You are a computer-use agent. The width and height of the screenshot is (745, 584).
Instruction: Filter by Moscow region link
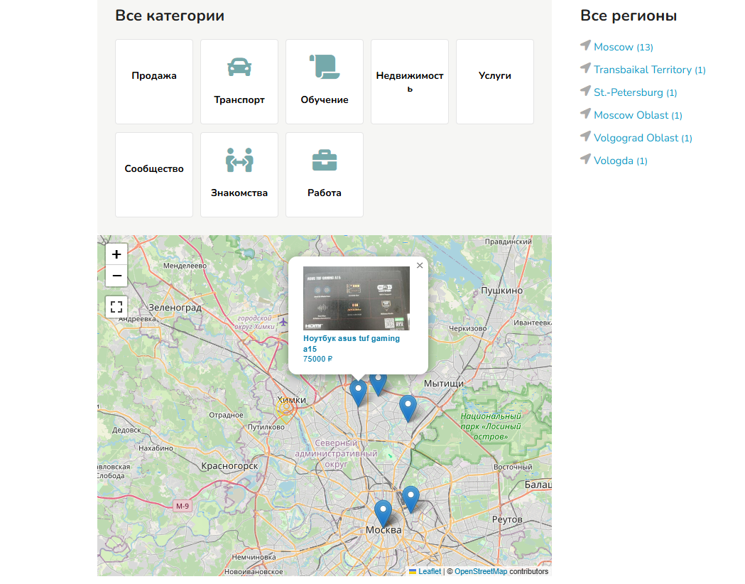(x=614, y=47)
